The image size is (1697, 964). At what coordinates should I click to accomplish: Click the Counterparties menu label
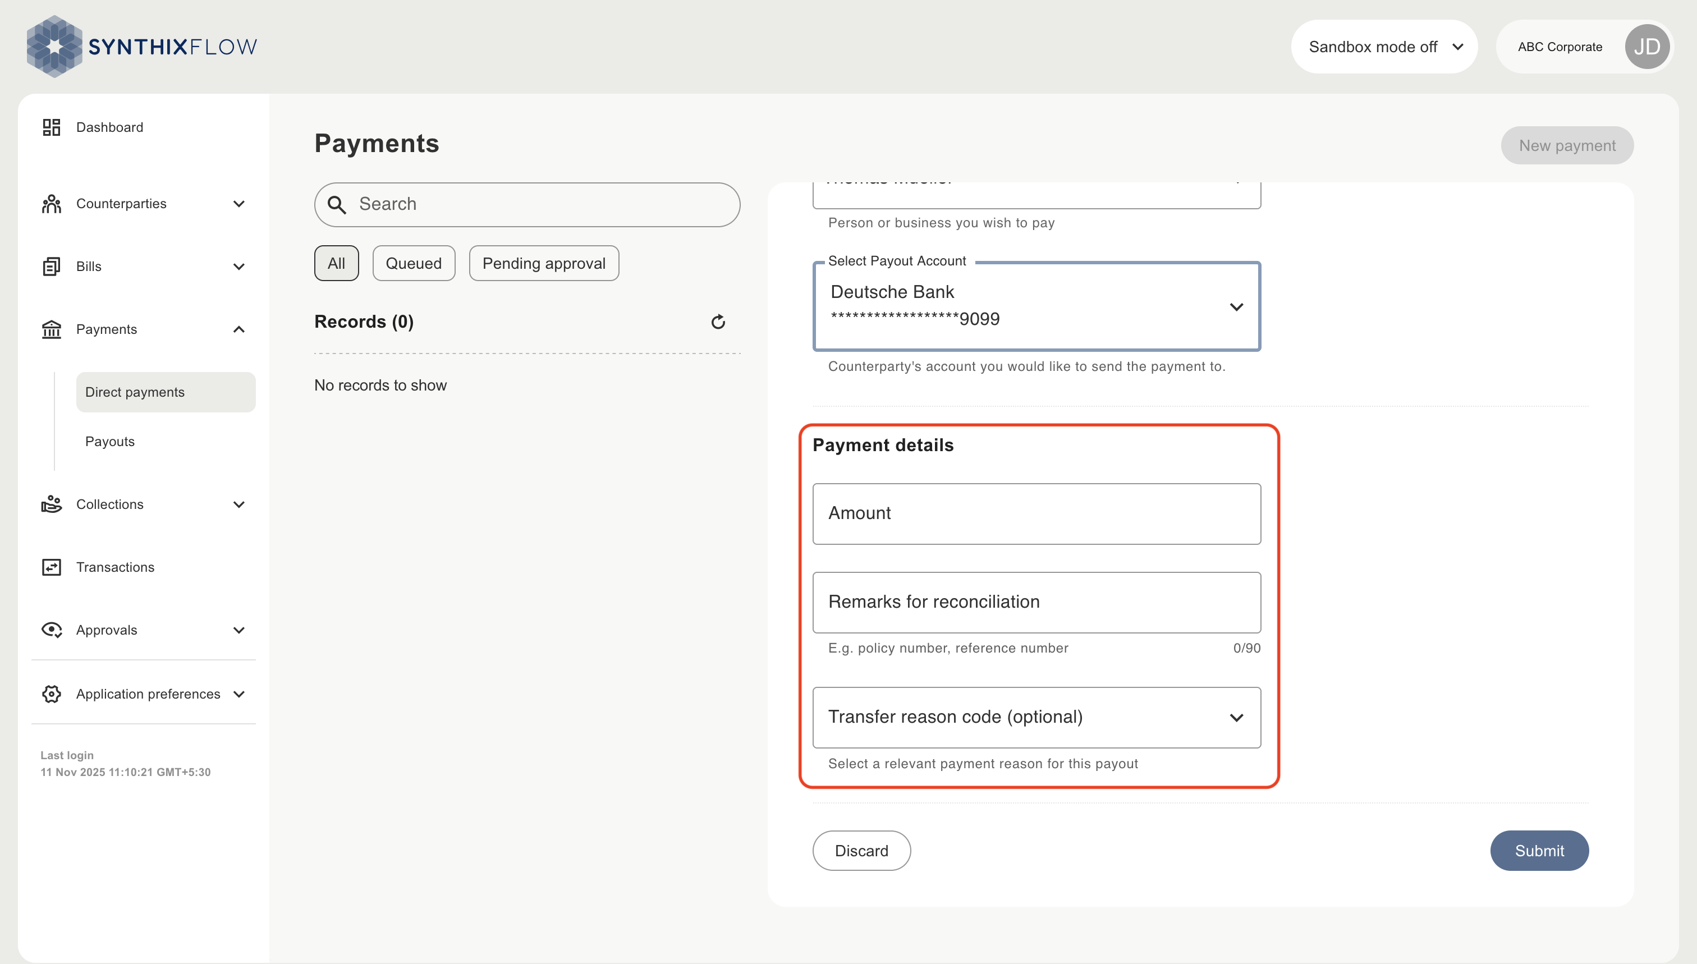coord(121,204)
